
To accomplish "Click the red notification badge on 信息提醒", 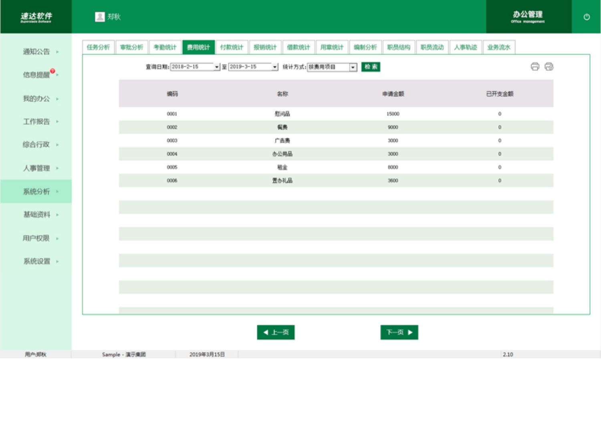I will (52, 71).
